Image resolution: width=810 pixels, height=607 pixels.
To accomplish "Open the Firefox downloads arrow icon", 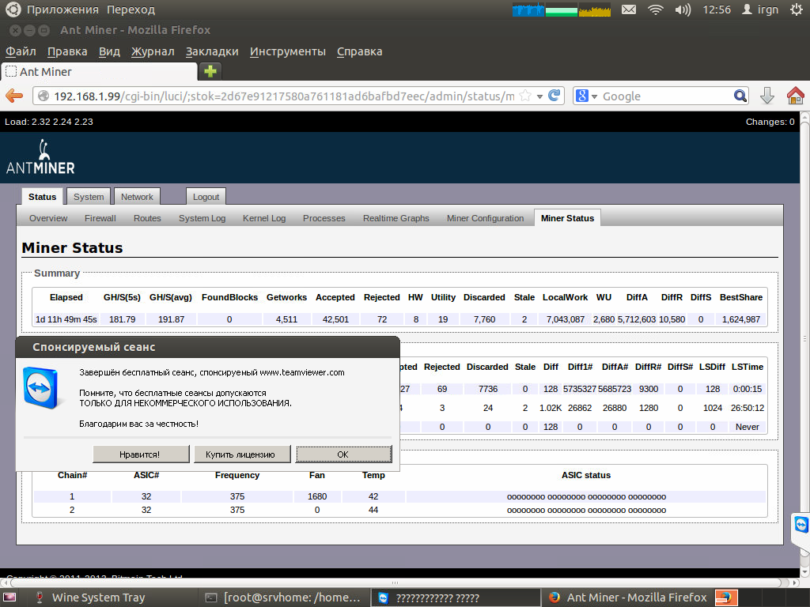I will (x=767, y=96).
